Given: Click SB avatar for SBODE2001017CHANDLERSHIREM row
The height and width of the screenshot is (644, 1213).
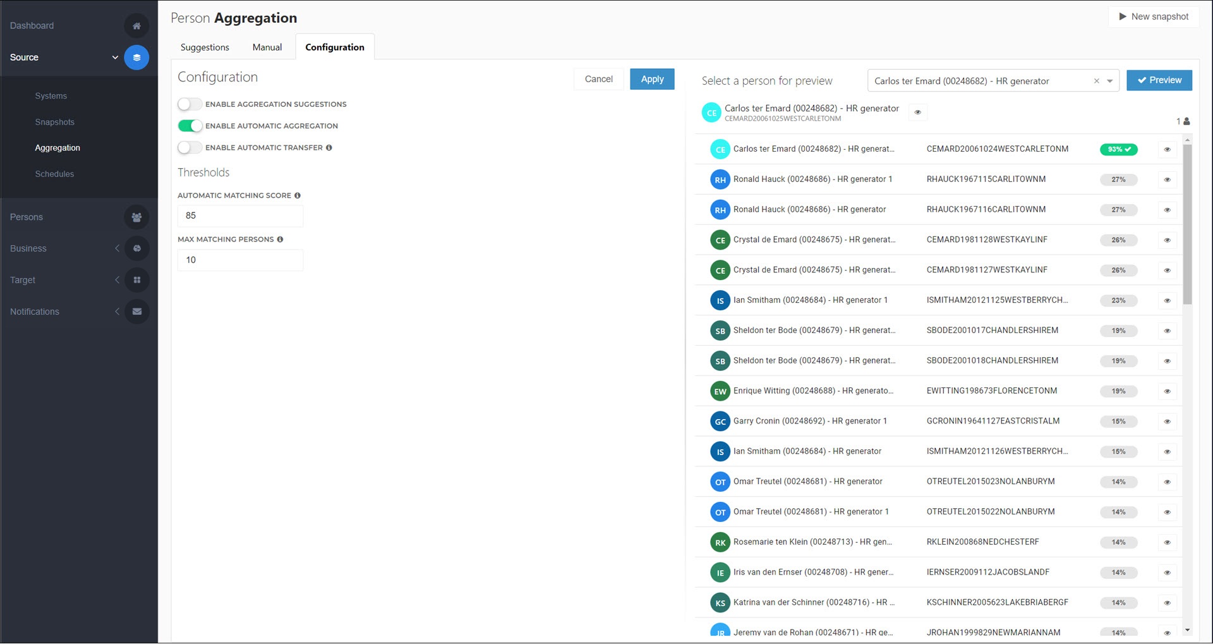Looking at the screenshot, I should coord(720,331).
